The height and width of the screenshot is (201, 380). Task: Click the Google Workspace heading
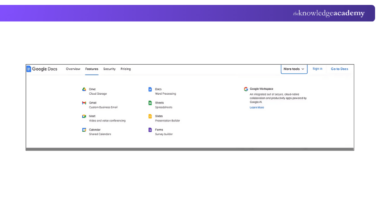[261, 89]
